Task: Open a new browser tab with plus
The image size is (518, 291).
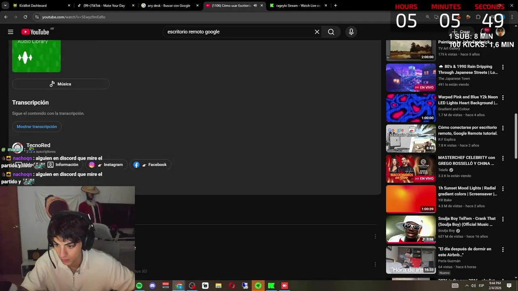Action: click(x=335, y=6)
